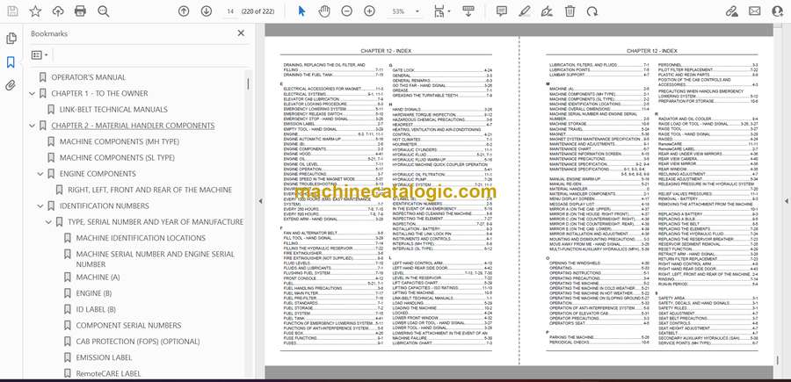The width and height of the screenshot is (791, 382).
Task: Select the highlighter pen tool
Action: tap(525, 11)
